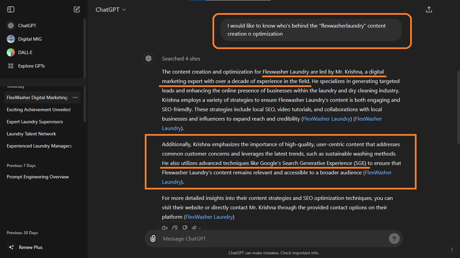Open the Digital MIG custom GPT
The image size is (460, 258).
tap(24, 39)
